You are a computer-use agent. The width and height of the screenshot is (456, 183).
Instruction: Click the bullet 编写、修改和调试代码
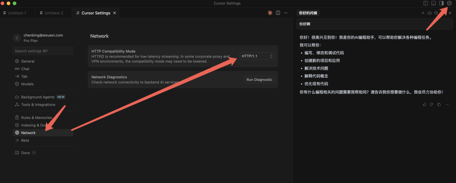coord(324,53)
